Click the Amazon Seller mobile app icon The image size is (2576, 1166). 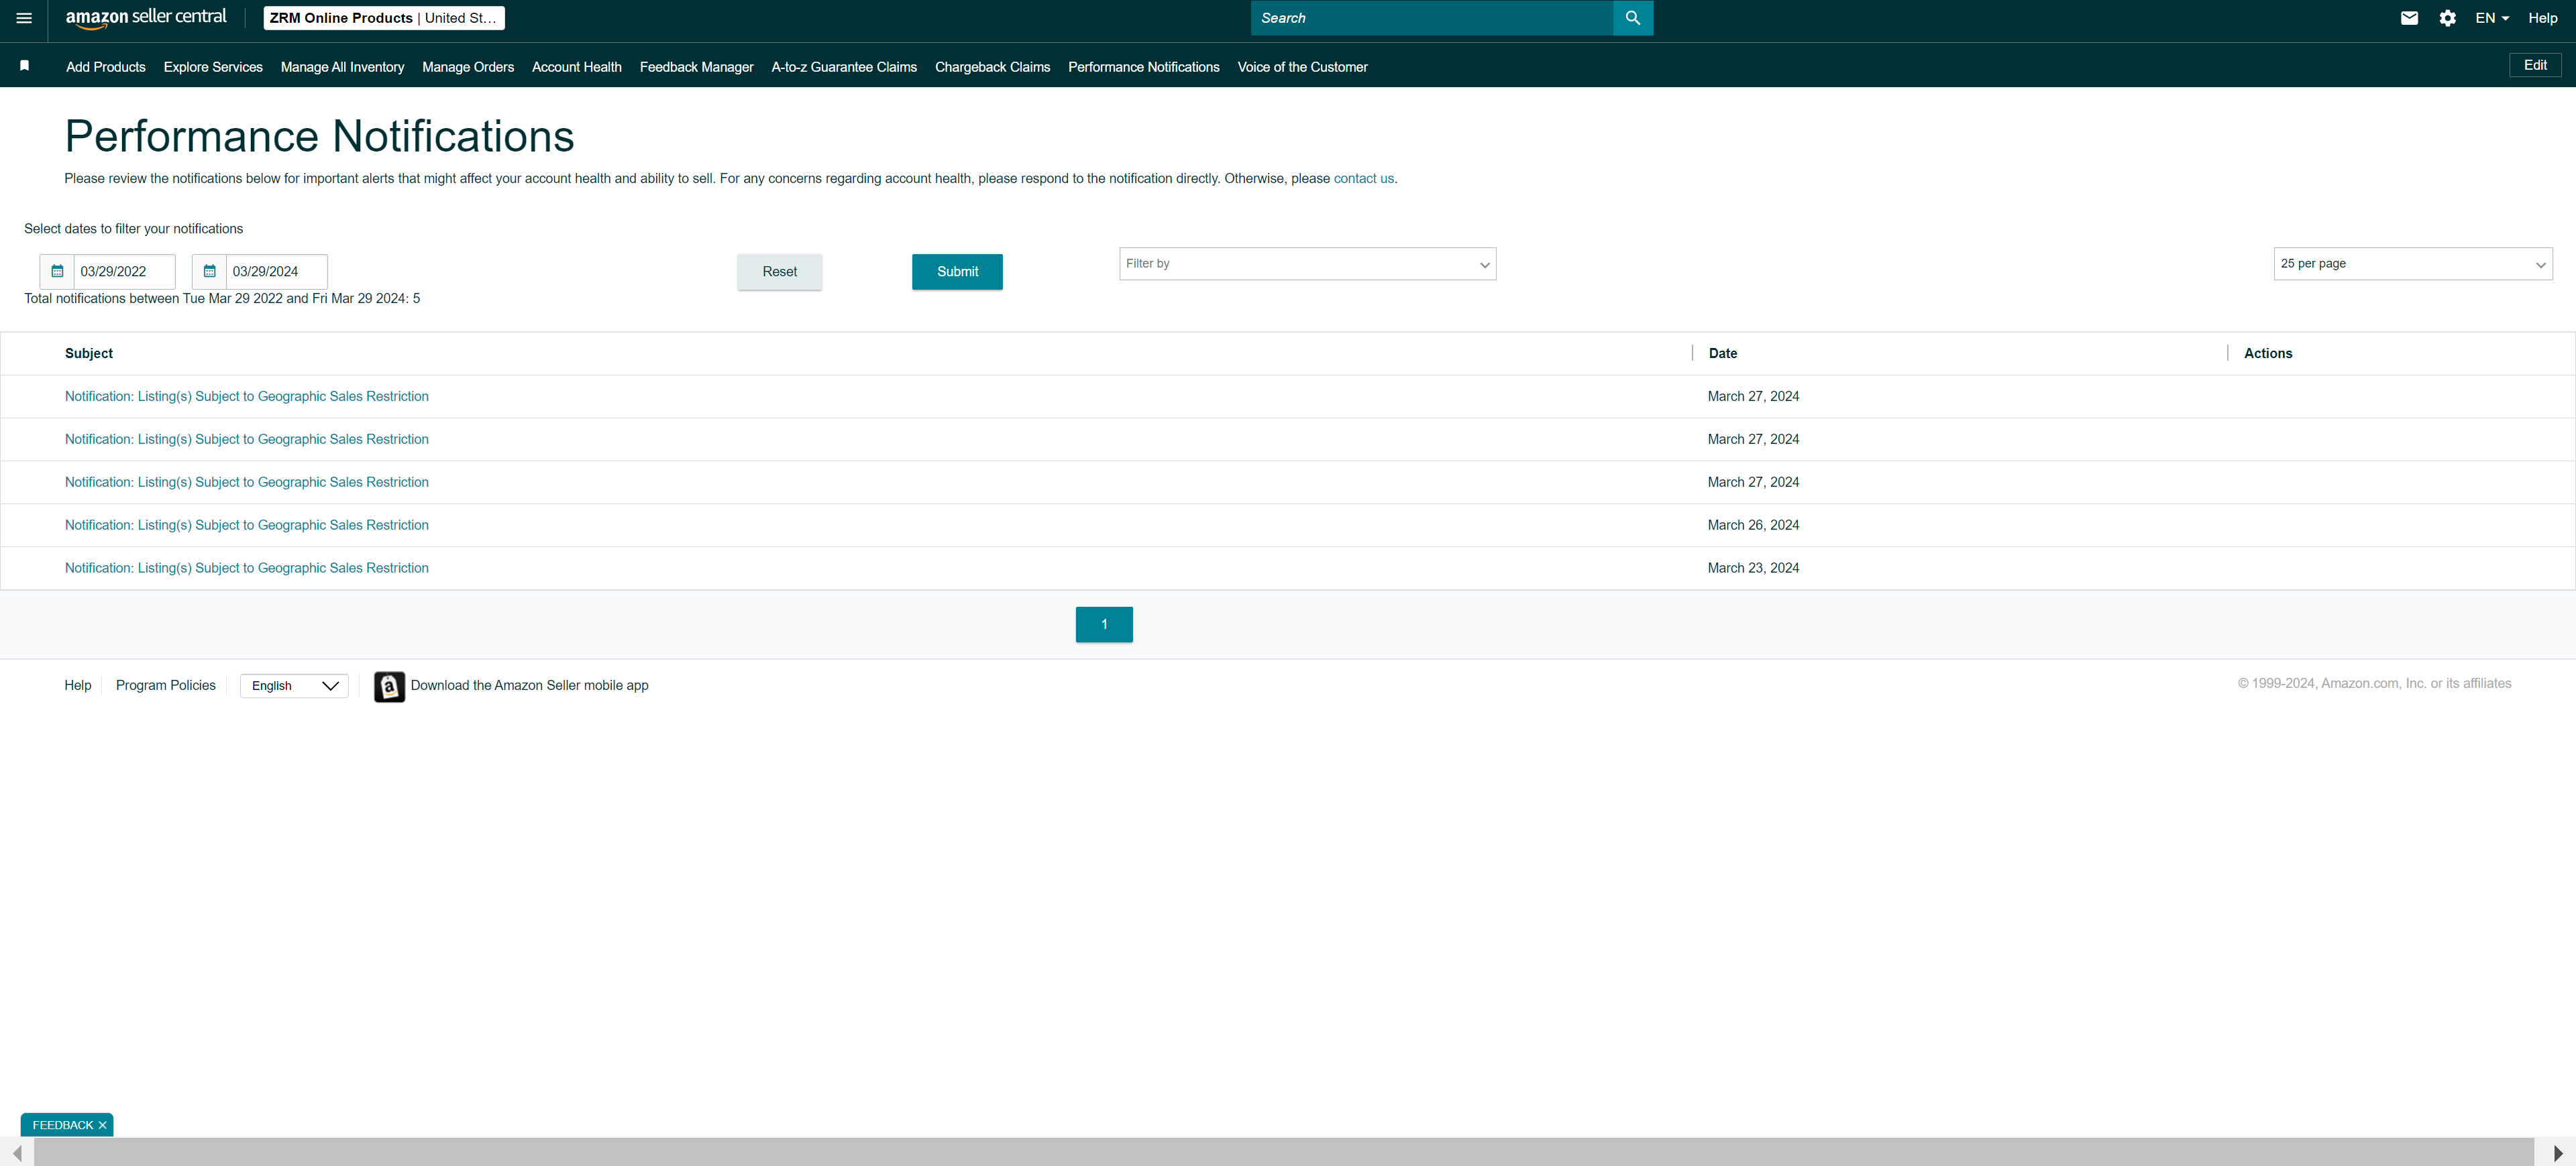389,687
